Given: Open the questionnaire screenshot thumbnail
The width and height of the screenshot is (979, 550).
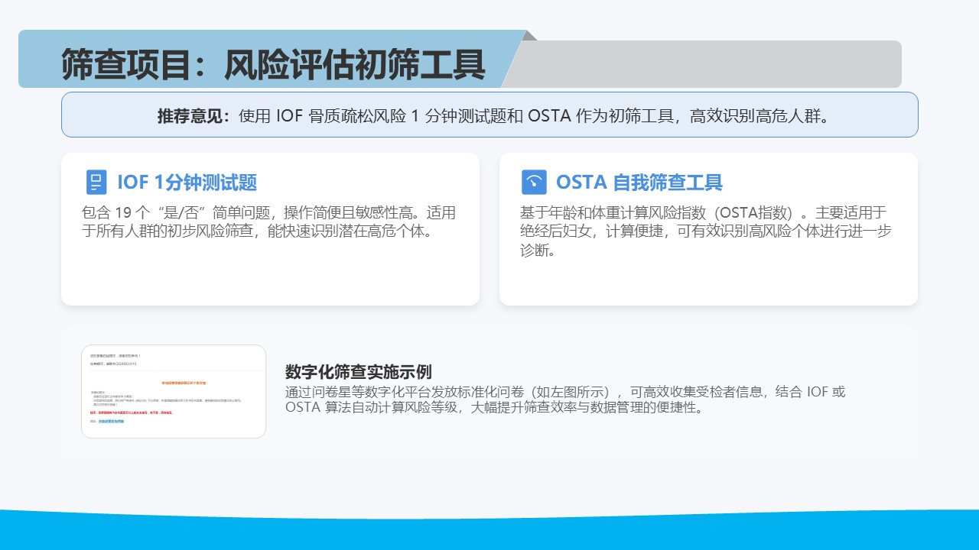Looking at the screenshot, I should point(174,391).
